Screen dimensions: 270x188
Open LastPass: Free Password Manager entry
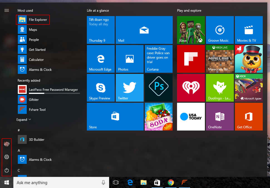click(x=49, y=89)
